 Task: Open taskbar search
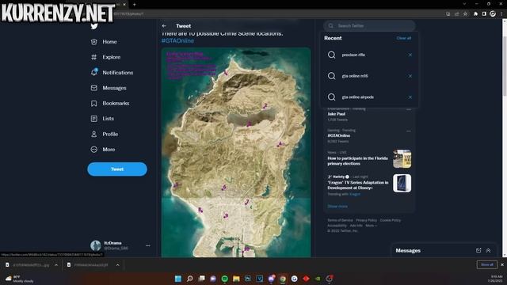(190, 279)
